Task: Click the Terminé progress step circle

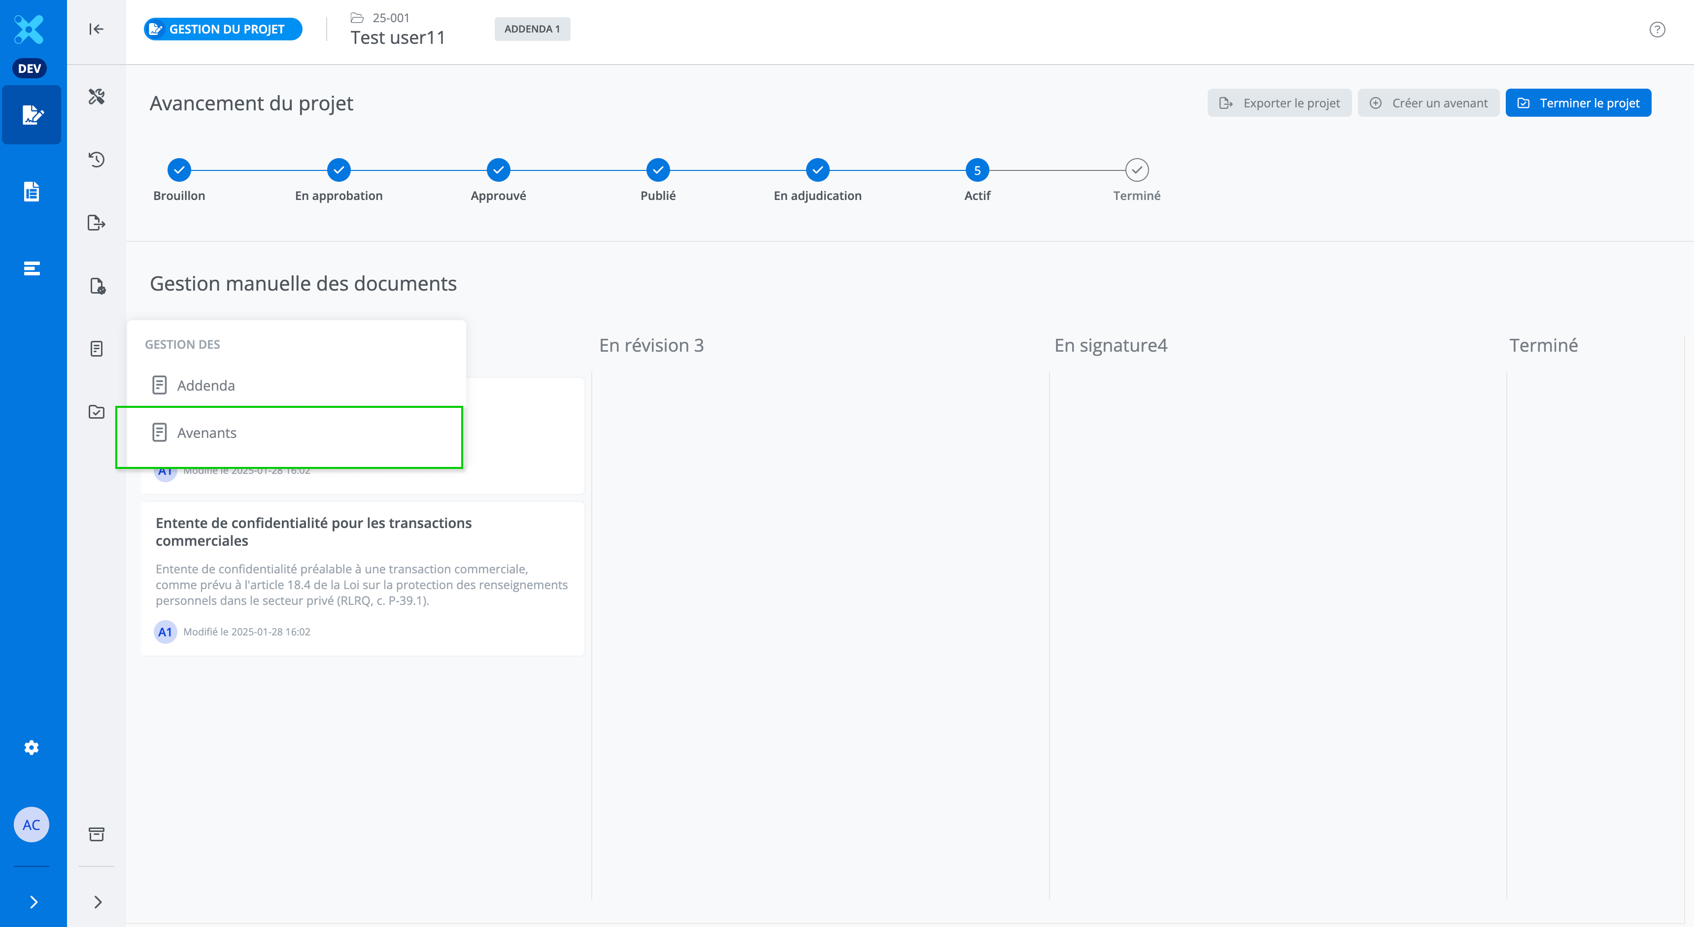Action: [x=1136, y=170]
